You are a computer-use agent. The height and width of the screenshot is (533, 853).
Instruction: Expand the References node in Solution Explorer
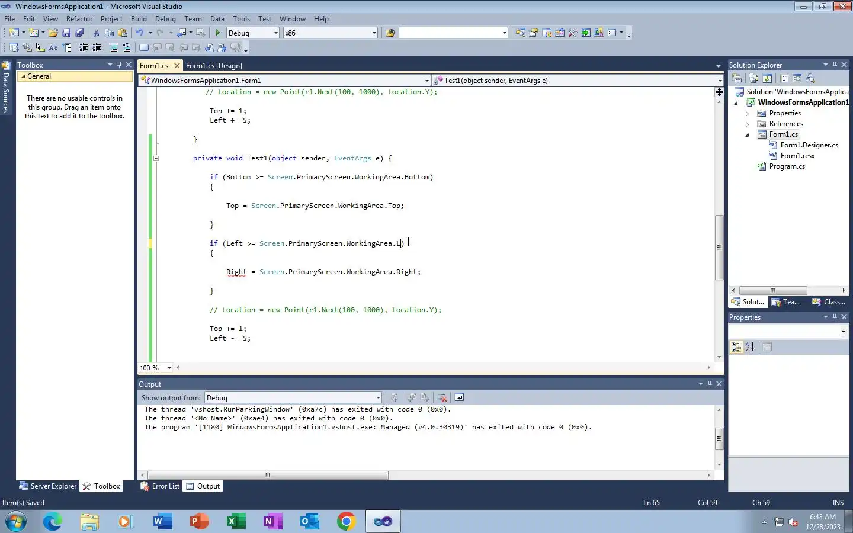(747, 124)
